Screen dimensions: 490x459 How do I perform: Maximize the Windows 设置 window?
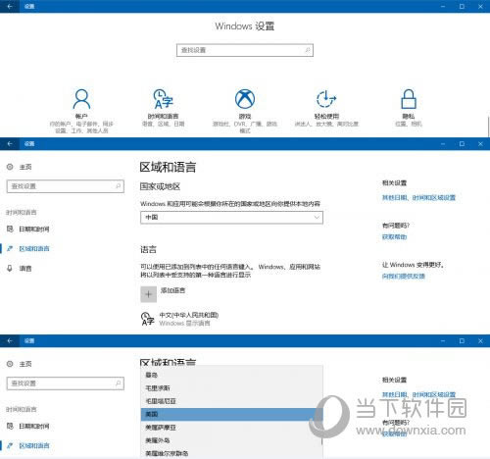point(462,6)
